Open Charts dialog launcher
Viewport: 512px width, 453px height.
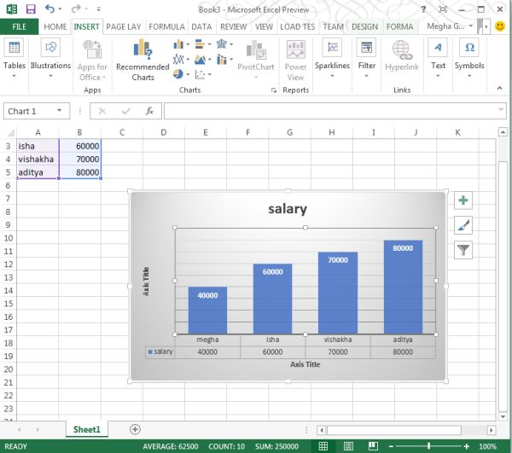coord(274,90)
